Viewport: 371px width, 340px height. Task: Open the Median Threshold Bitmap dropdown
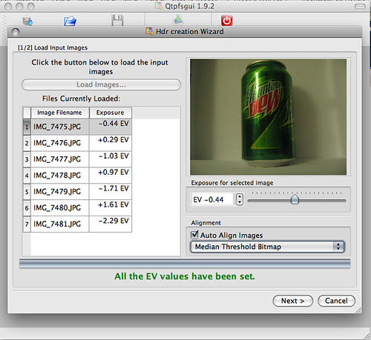(x=267, y=247)
